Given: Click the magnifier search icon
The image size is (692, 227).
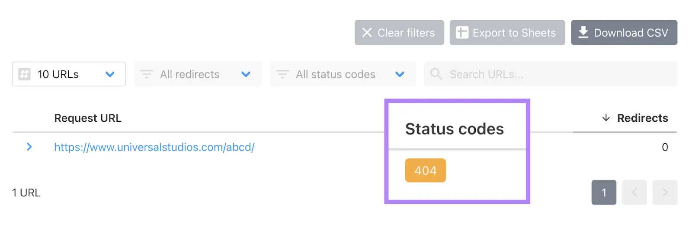Looking at the screenshot, I should (x=436, y=74).
